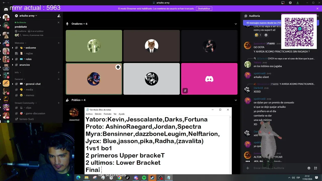Open Archivo menu in Bloc de notas
The image size is (322, 181).
(89, 114)
